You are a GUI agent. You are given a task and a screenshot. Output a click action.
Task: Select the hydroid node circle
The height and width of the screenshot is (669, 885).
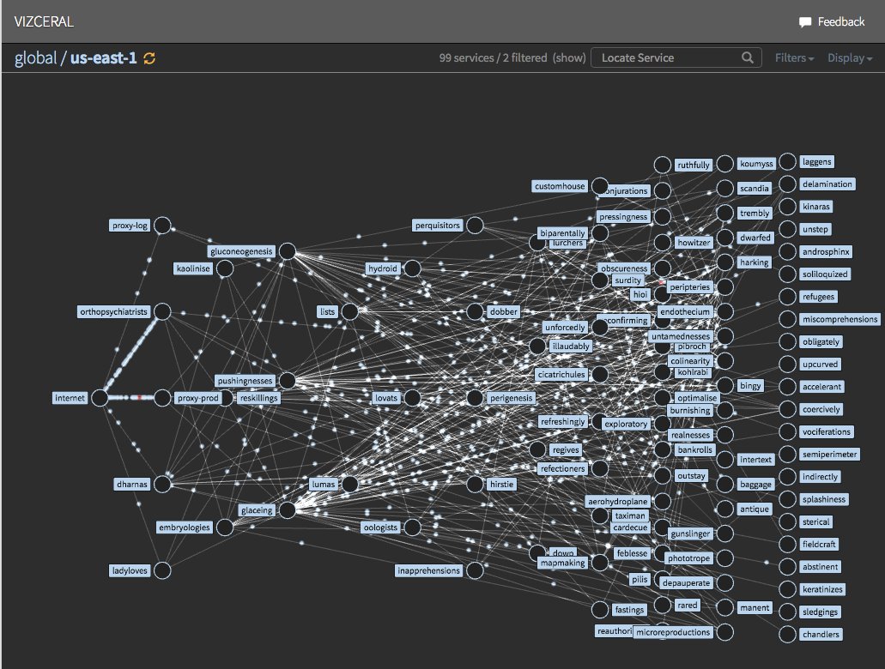click(x=413, y=268)
